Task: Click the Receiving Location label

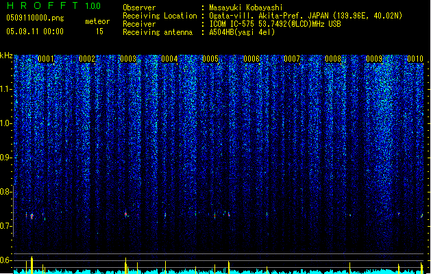Action: [160, 16]
